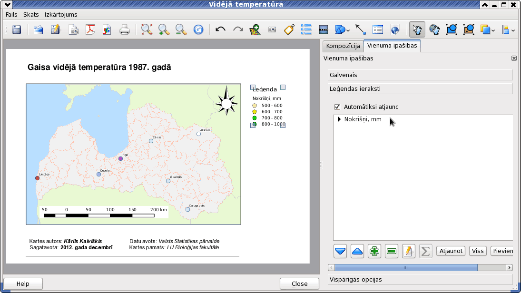The width and height of the screenshot is (521, 293).
Task: Select the add attribute table tool
Action: (378, 30)
